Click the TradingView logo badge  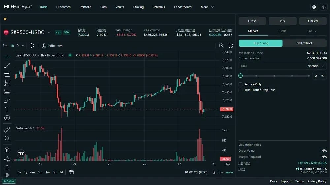point(21,154)
